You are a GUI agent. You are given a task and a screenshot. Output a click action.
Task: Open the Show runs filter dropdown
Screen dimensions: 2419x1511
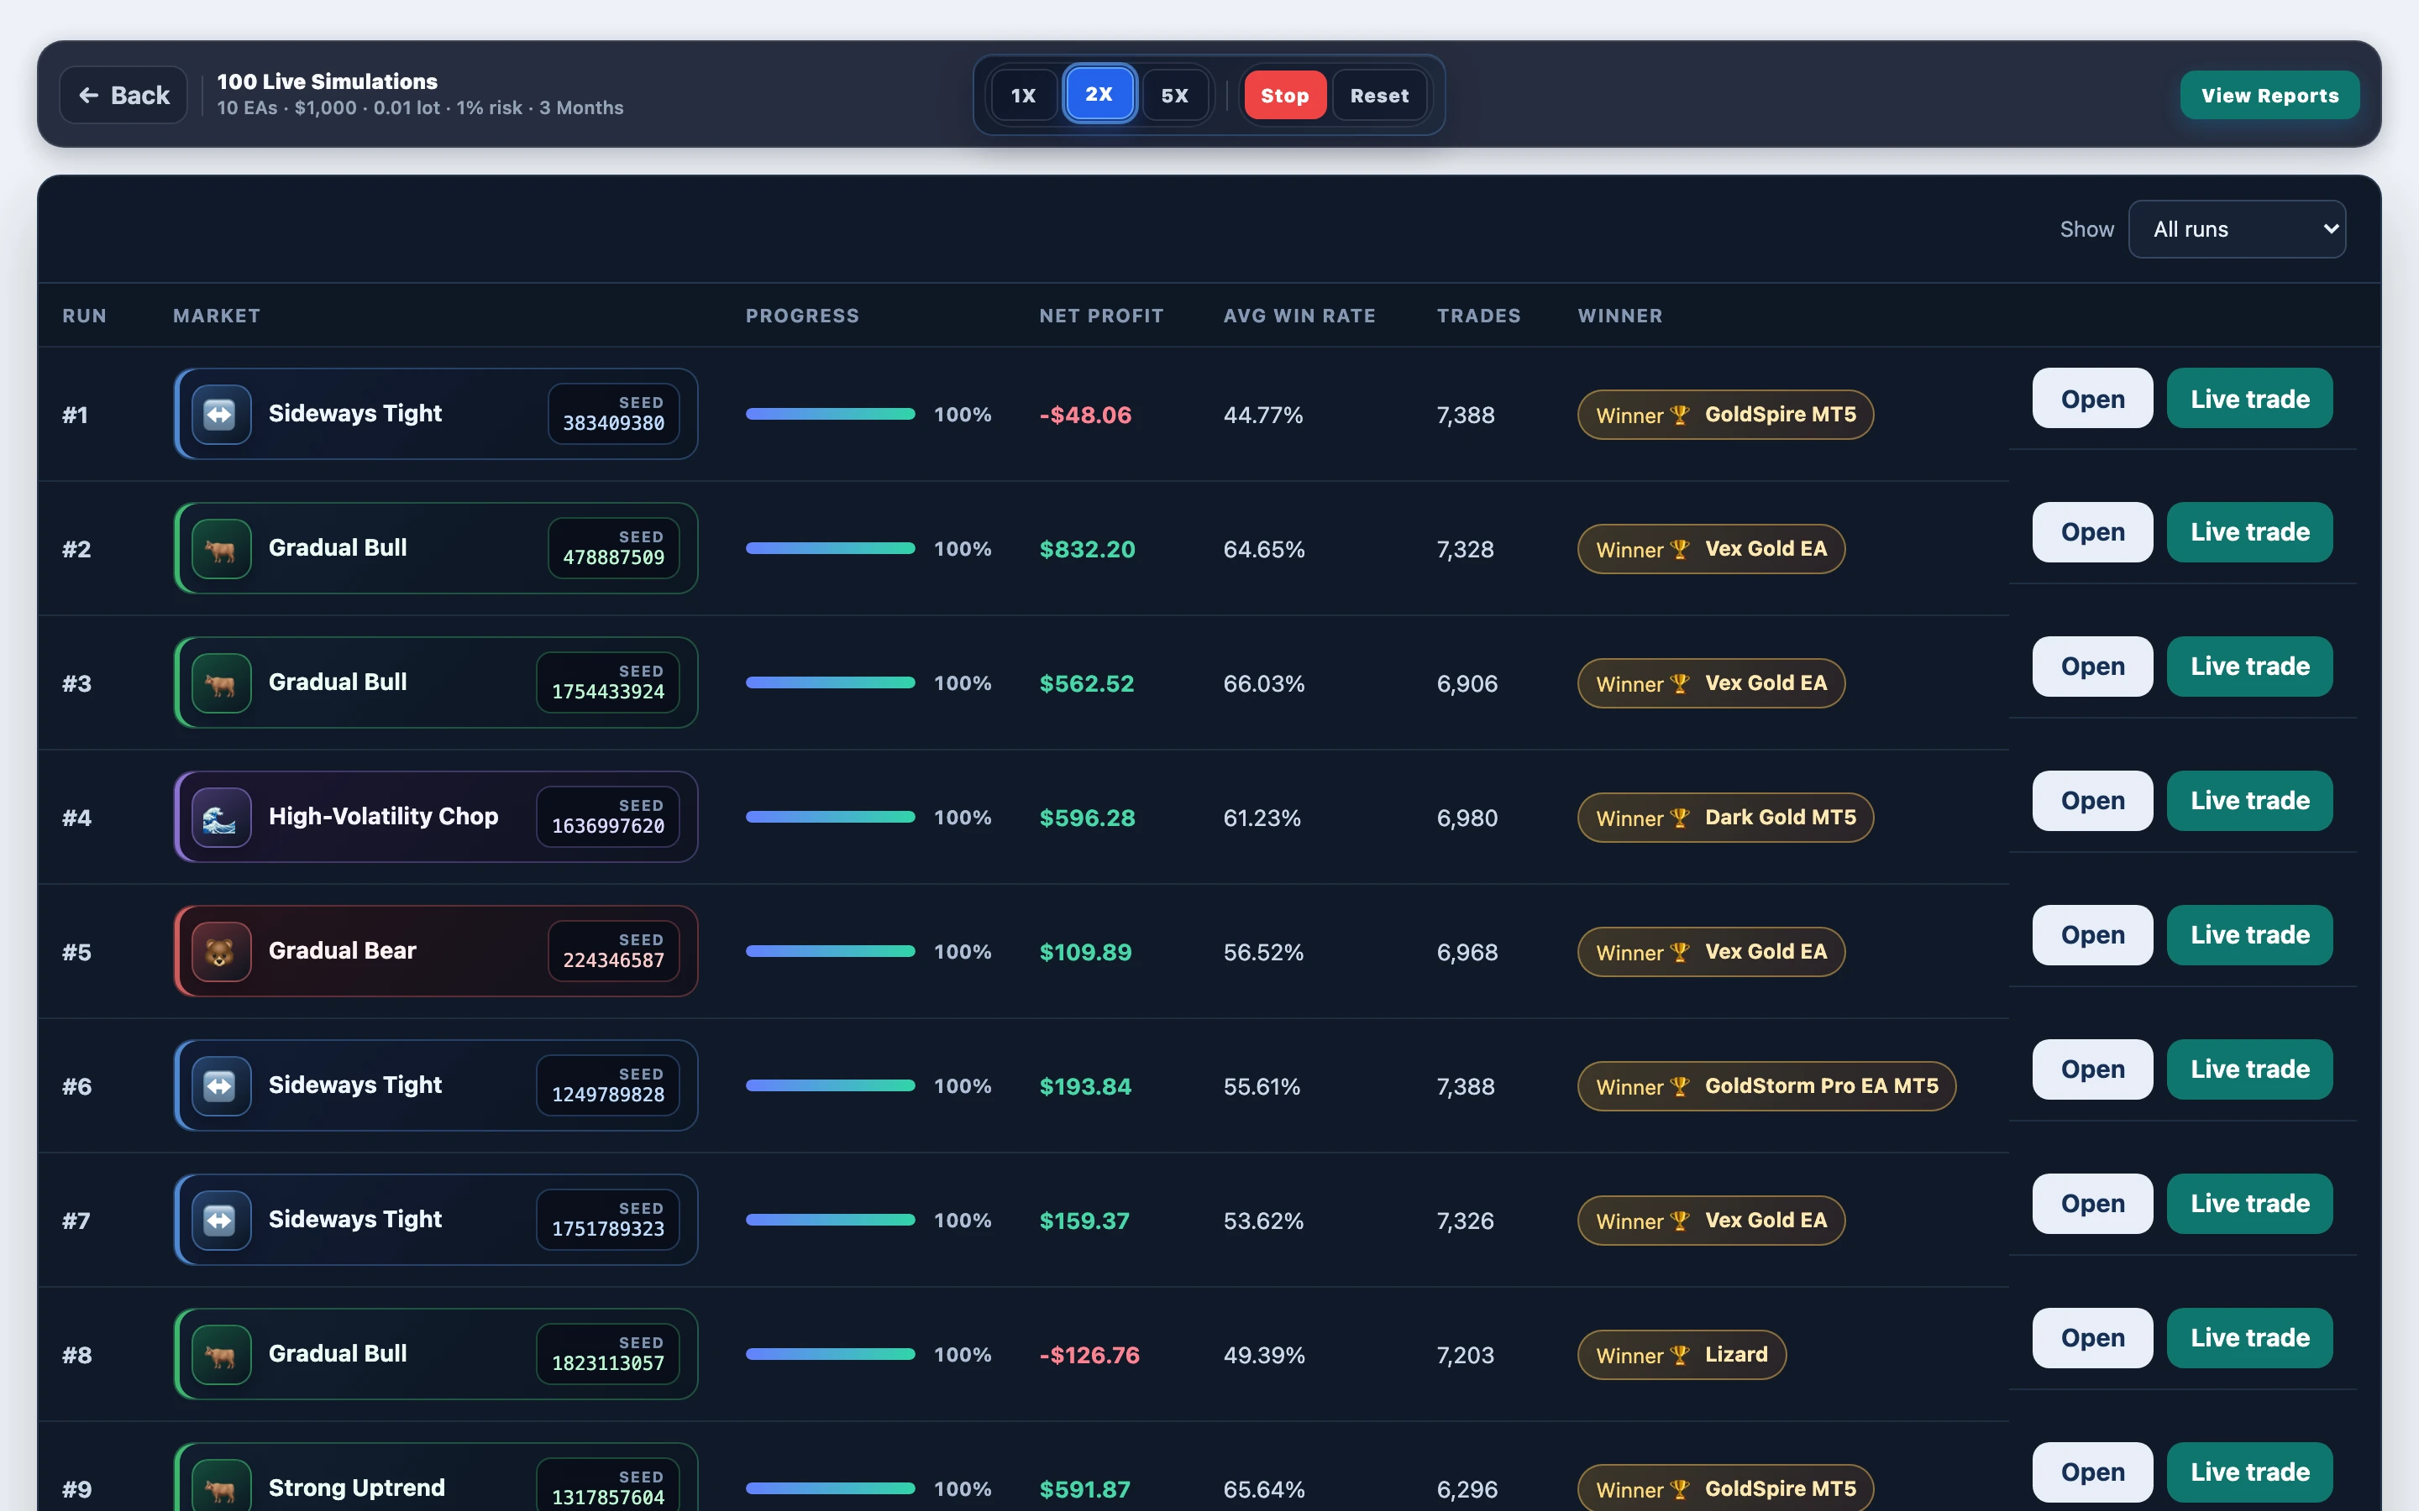(2236, 229)
